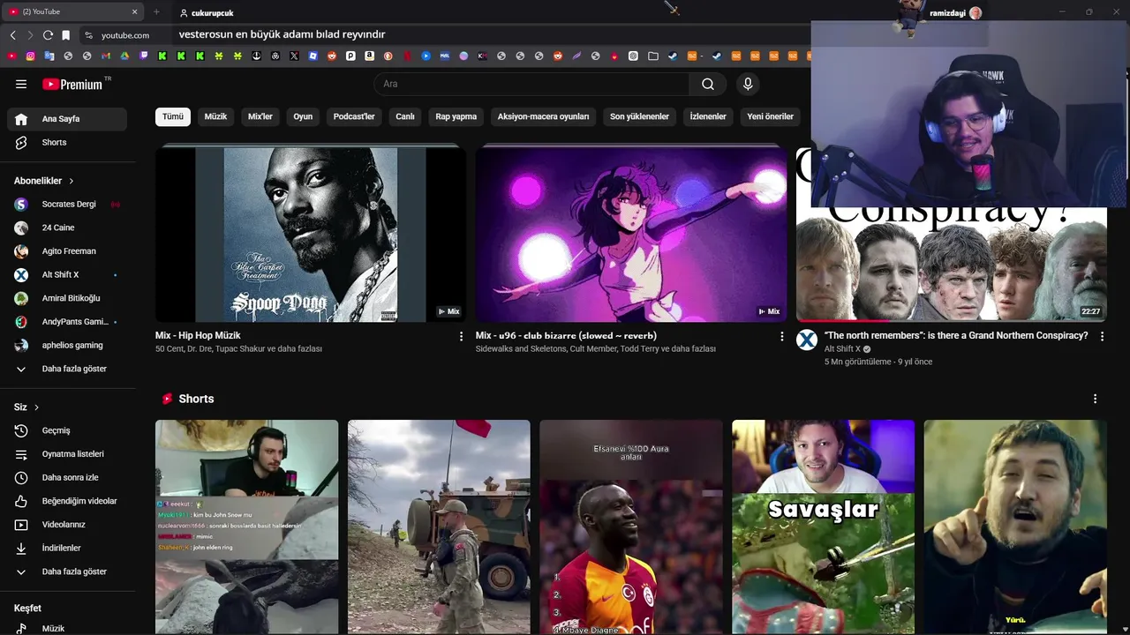Open more options for u96 club bizarre mix

point(781,336)
